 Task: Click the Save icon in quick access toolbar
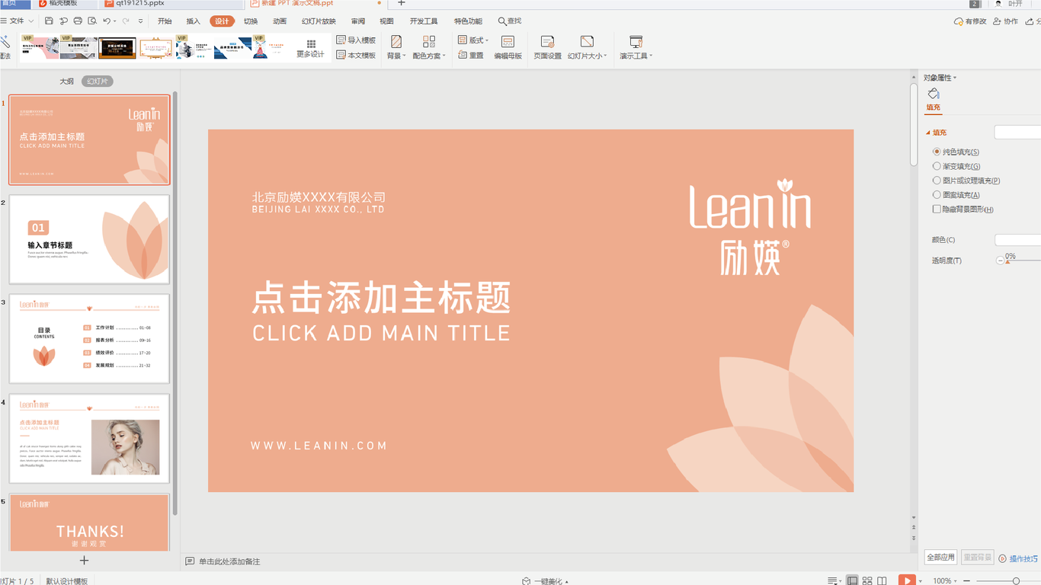click(x=50, y=21)
